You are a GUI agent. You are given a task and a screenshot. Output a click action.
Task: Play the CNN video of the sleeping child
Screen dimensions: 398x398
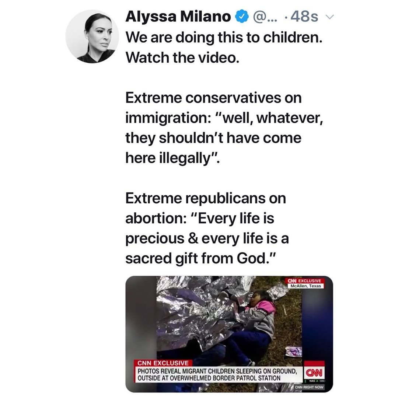[229, 334]
